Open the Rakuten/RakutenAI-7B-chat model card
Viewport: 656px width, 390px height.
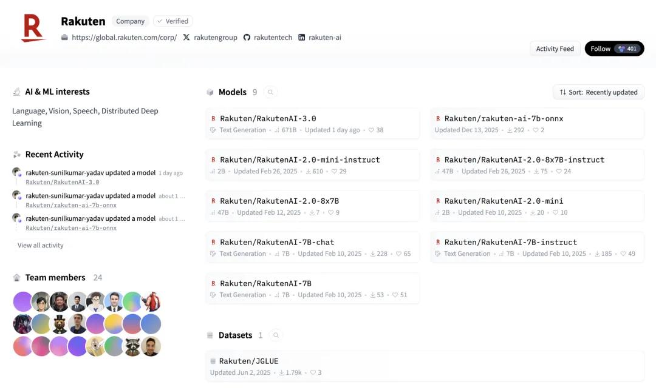click(313, 247)
